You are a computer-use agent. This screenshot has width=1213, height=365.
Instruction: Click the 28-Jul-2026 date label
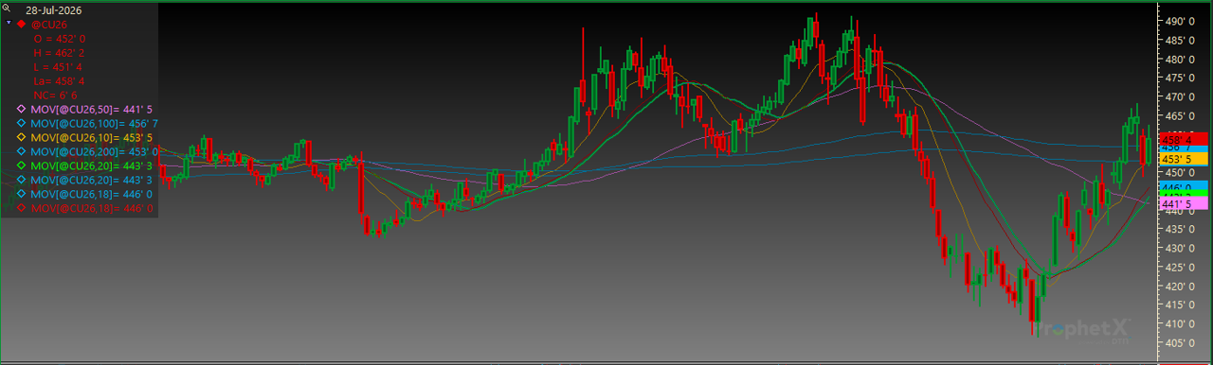53,9
